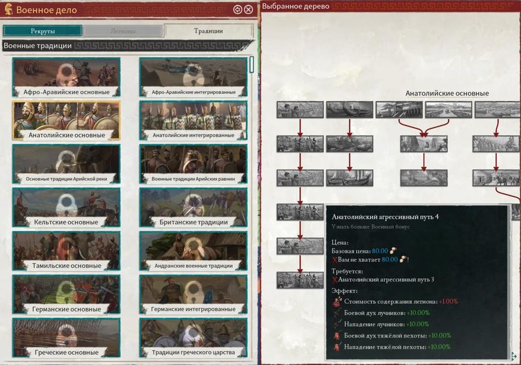Close the Военное дело window

click(x=248, y=10)
